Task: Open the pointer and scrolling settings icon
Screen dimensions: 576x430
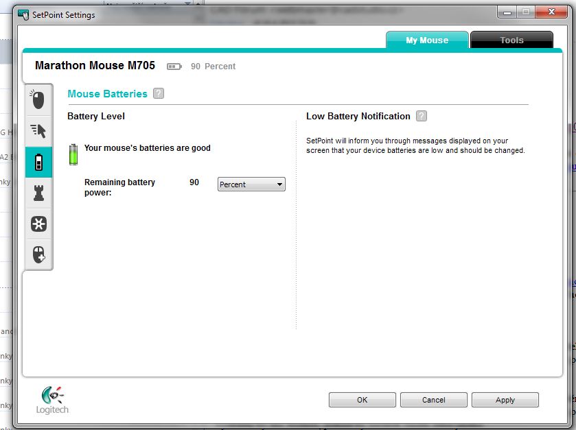Action: [x=38, y=131]
